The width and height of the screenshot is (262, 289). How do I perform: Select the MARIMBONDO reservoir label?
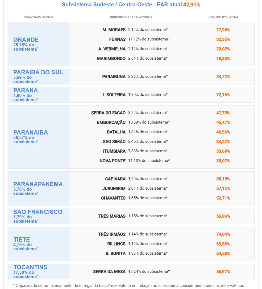tap(111, 59)
